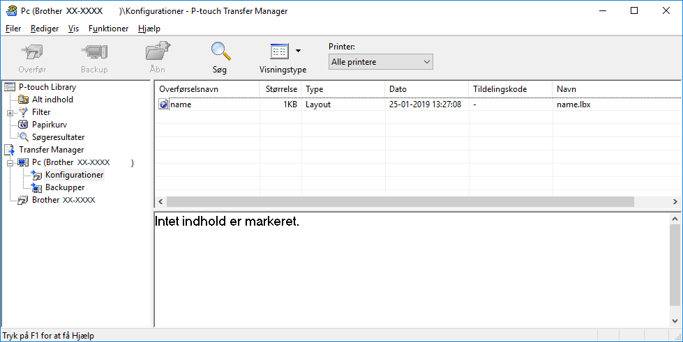683x342 pixels.
Task: Open the Vis menu
Action: (73, 29)
